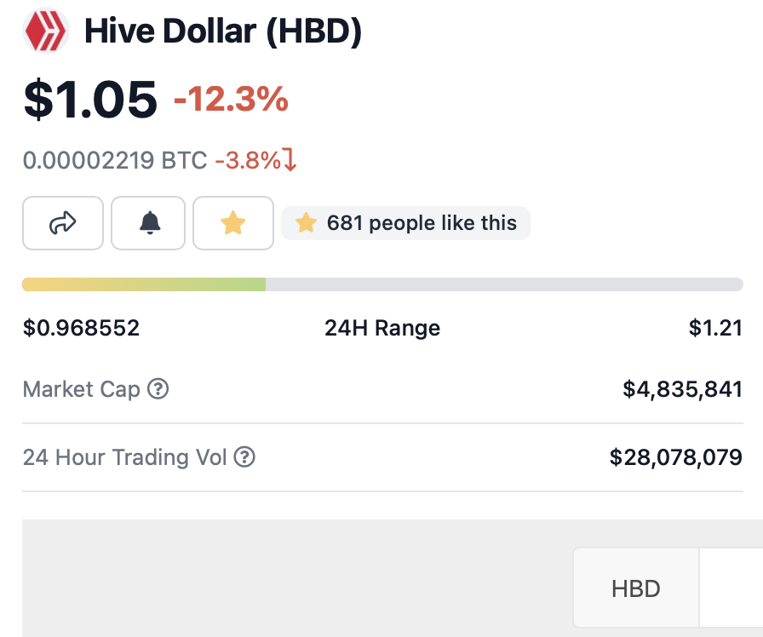Open the 24 Hour Trading Vol help icon

pyautogui.click(x=244, y=457)
